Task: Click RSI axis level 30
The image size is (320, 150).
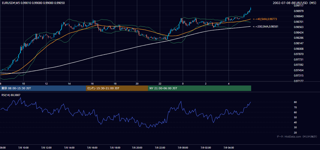Action: [x=295, y=127]
